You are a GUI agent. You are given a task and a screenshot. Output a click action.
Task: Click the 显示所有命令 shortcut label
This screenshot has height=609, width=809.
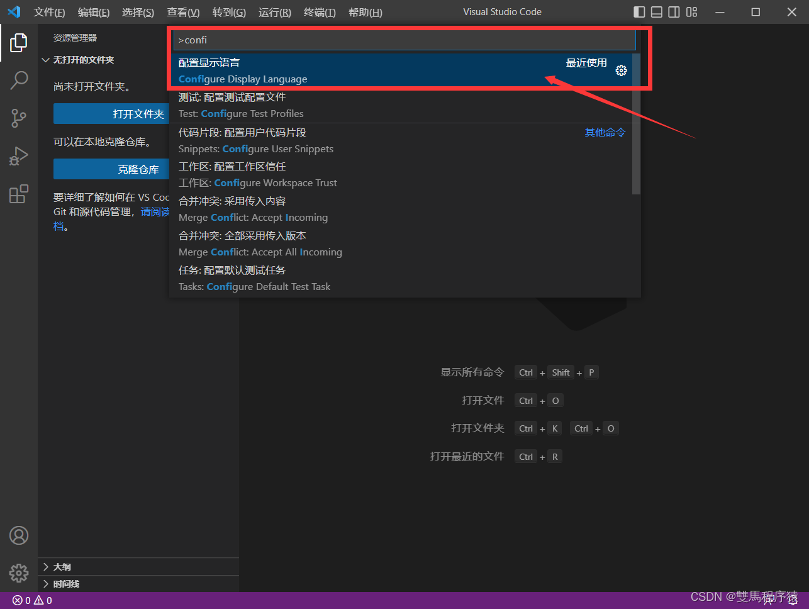pos(472,372)
